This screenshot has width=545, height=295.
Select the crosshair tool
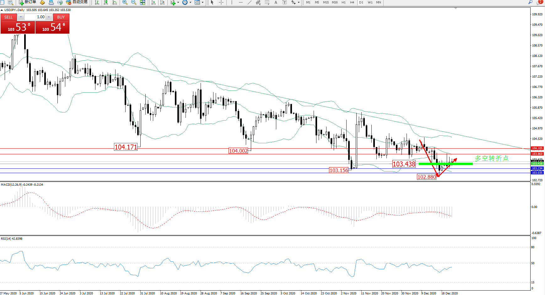pyautogui.click(x=221, y=3)
